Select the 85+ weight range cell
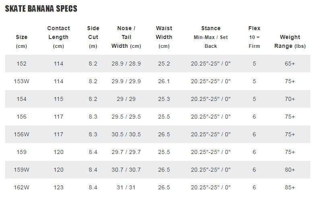 tap(290, 187)
